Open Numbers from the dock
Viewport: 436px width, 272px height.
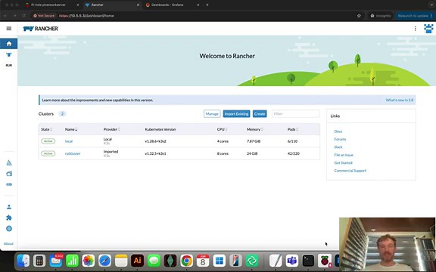click(x=72, y=261)
